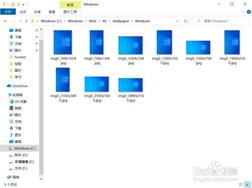Select thumbnail img0_1200x1920.jpg

coord(164,42)
